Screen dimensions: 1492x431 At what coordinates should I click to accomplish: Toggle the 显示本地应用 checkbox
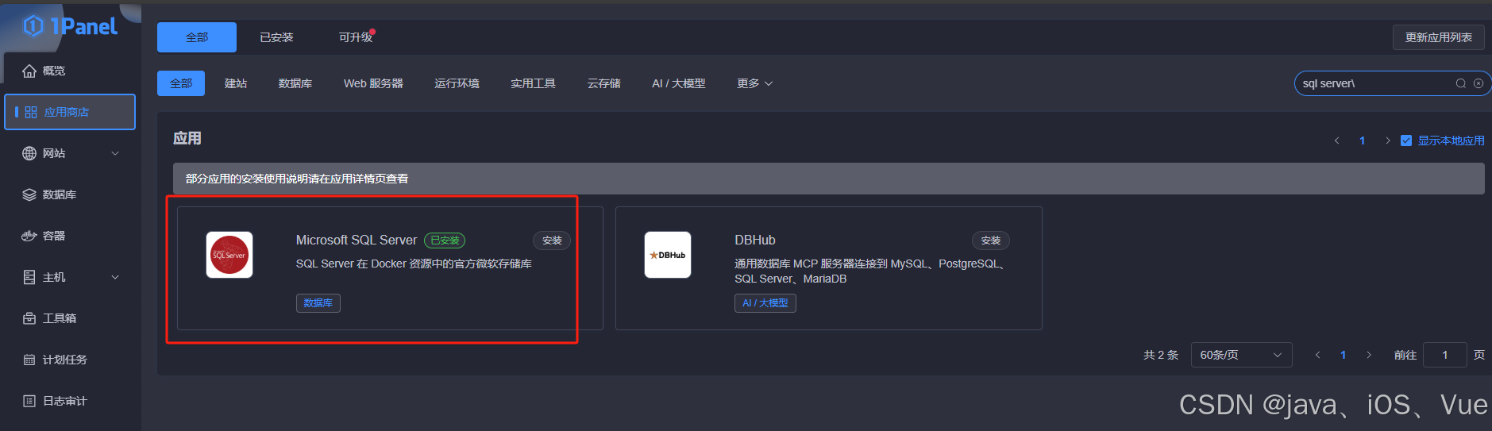coord(1406,140)
